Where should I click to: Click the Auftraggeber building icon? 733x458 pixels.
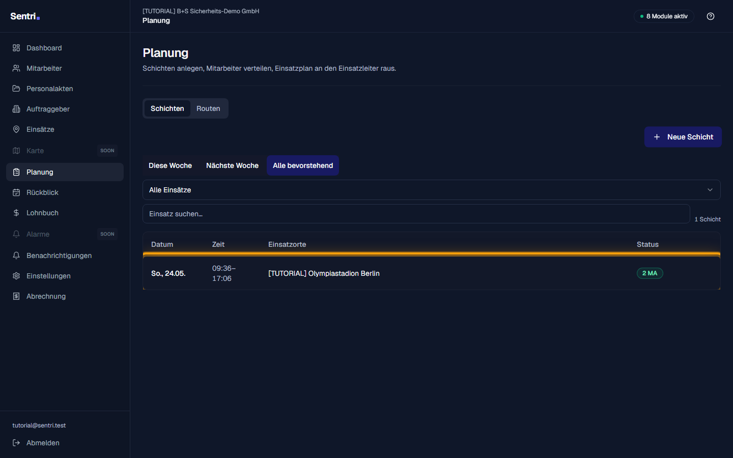[16, 109]
